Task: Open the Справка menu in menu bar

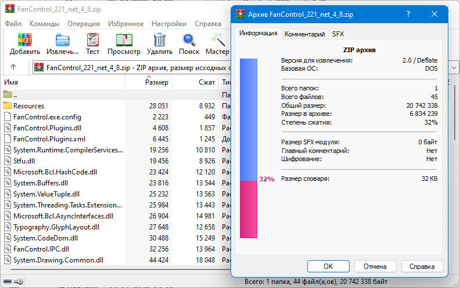Action: pyautogui.click(x=208, y=23)
